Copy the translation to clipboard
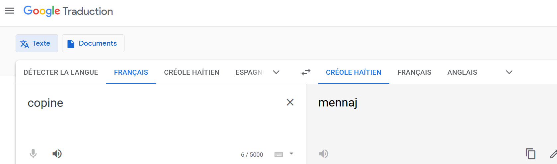 (x=530, y=154)
